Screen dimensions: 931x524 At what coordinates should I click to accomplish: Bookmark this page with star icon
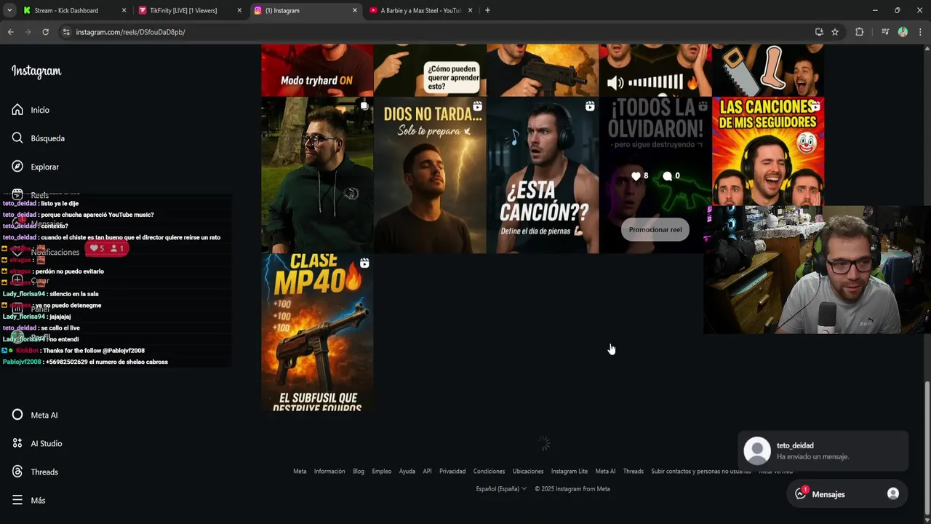835,32
